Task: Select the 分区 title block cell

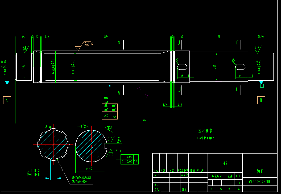Action: [x=172, y=170]
